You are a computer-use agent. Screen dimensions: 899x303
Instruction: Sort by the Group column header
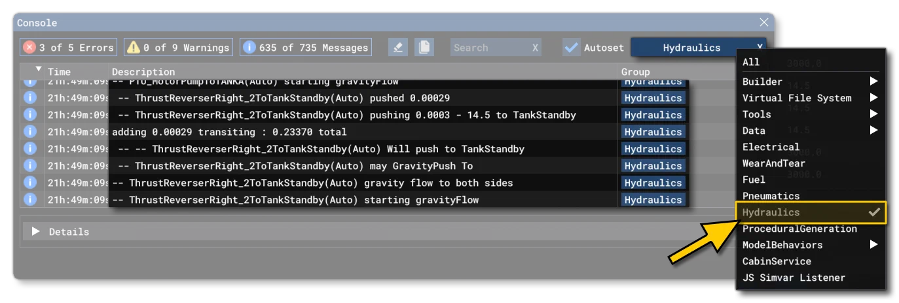(636, 72)
